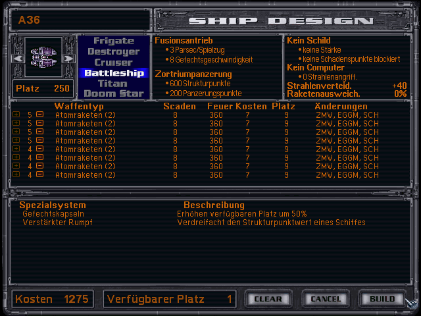Viewport: 421px width, 316px height.
Task: Select the Frigate hull size
Action: 113,41
